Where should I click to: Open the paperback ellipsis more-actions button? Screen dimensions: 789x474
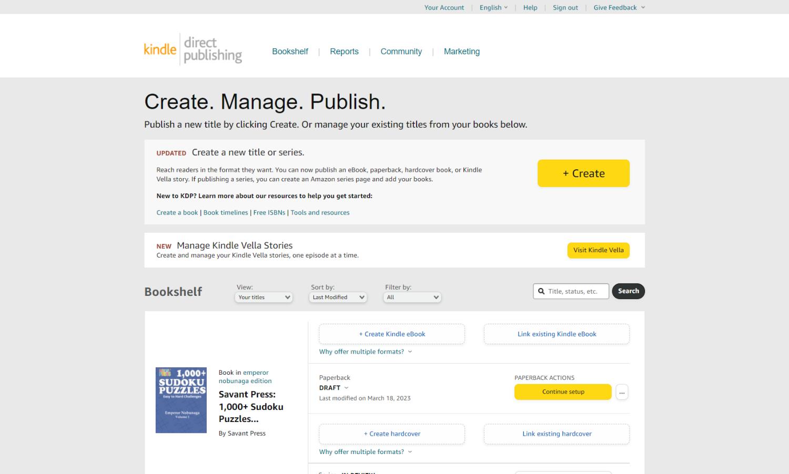pos(622,392)
